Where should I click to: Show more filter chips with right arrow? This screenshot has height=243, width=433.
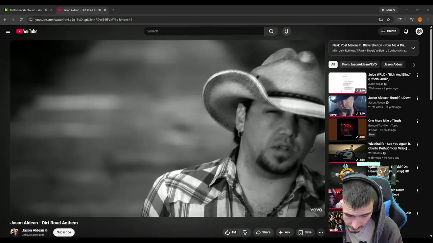tap(413, 65)
